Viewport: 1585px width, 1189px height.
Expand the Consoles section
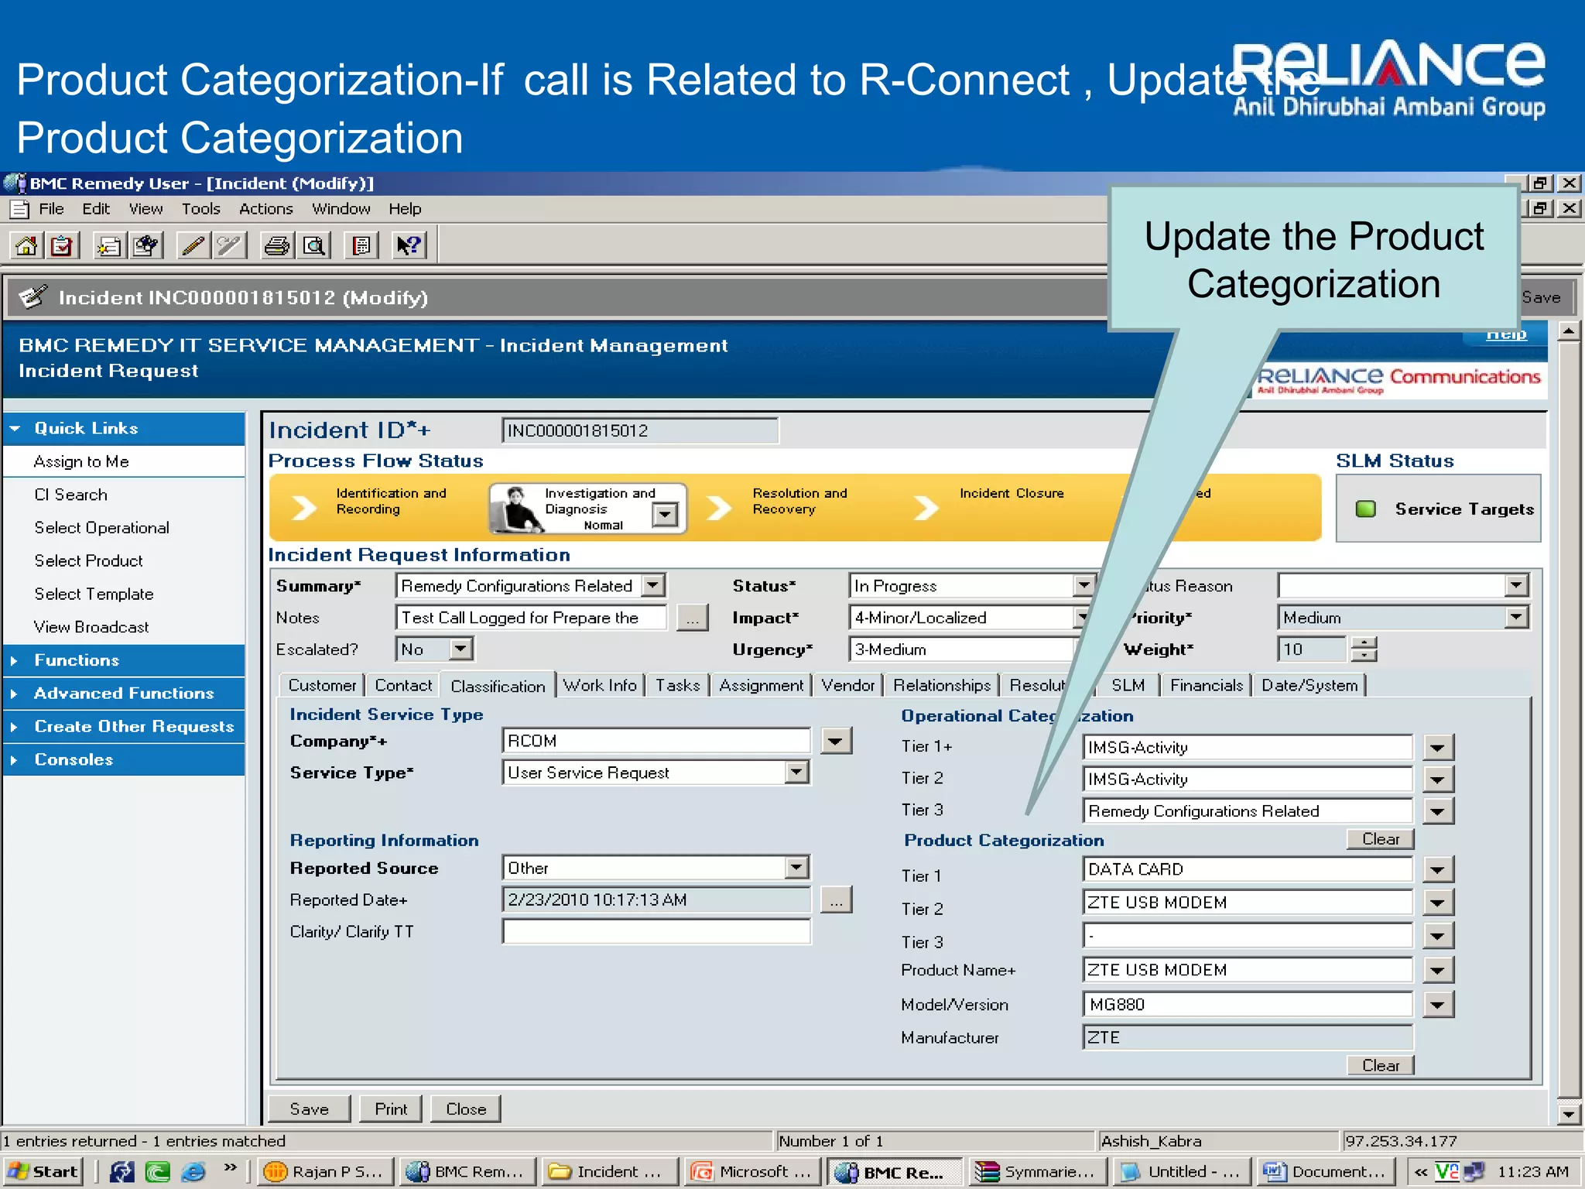point(14,760)
